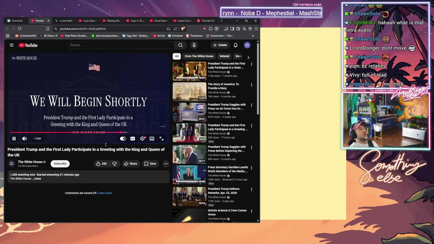The width and height of the screenshot is (434, 244).
Task: Open more actions ellipsis under video
Action: click(166, 164)
